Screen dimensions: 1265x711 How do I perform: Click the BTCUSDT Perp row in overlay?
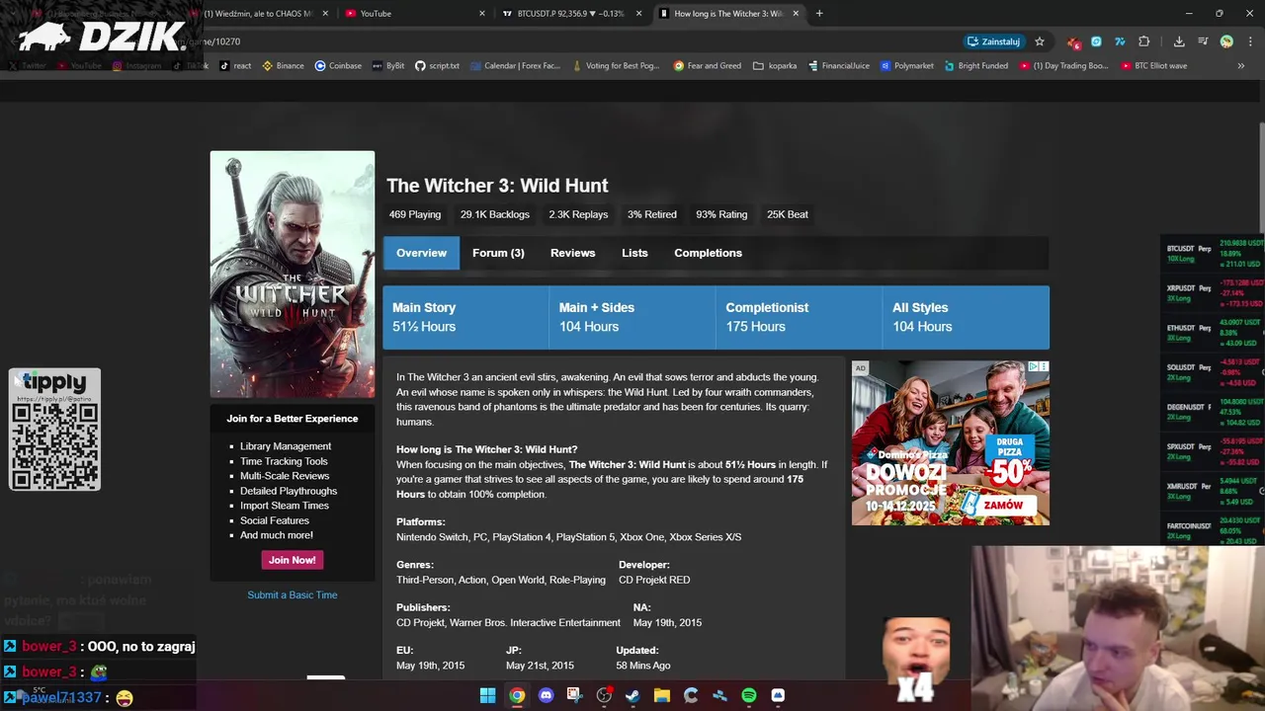click(1214, 254)
